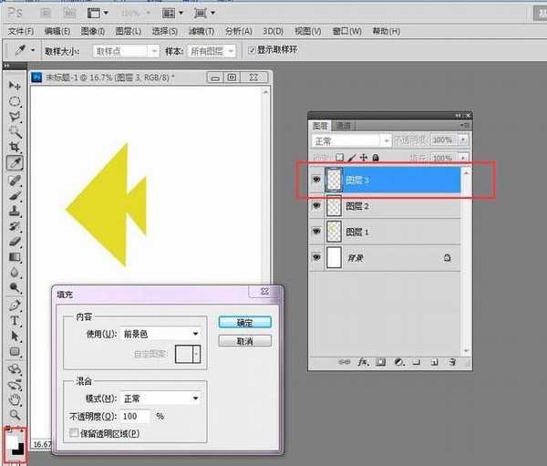Select the Hand tool
547x466 pixels.
tap(15, 399)
